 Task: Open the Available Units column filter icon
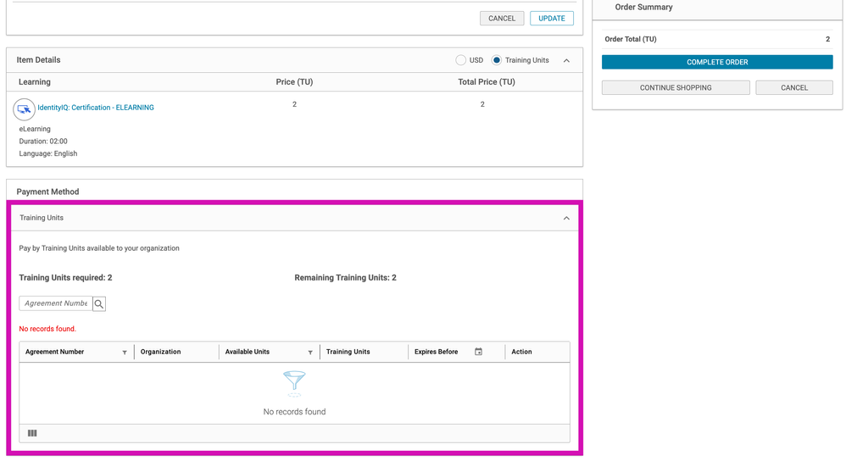point(310,353)
